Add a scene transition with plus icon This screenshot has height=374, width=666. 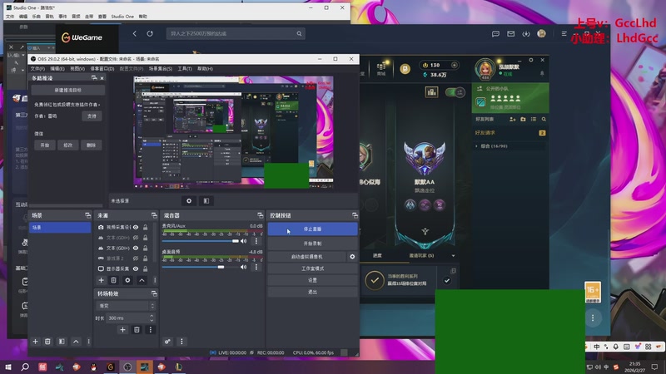(x=122, y=329)
